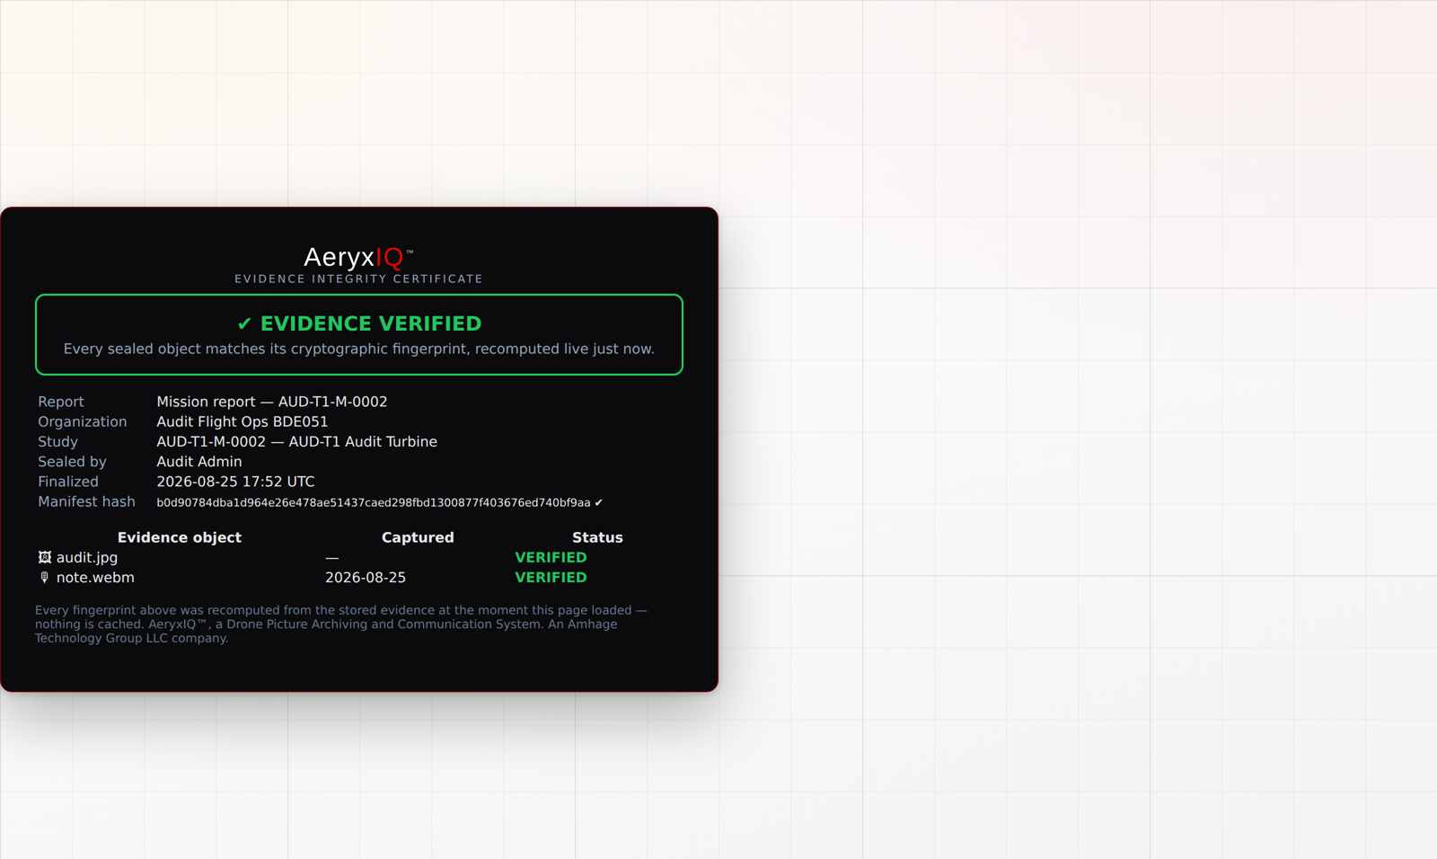The image size is (1437, 859).
Task: Click VERIFIED status in the note.webm row
Action: click(551, 578)
